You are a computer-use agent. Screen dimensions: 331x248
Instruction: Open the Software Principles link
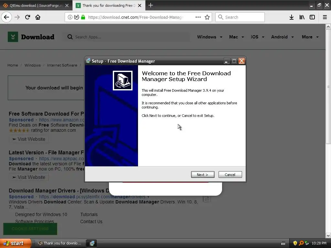point(34,222)
